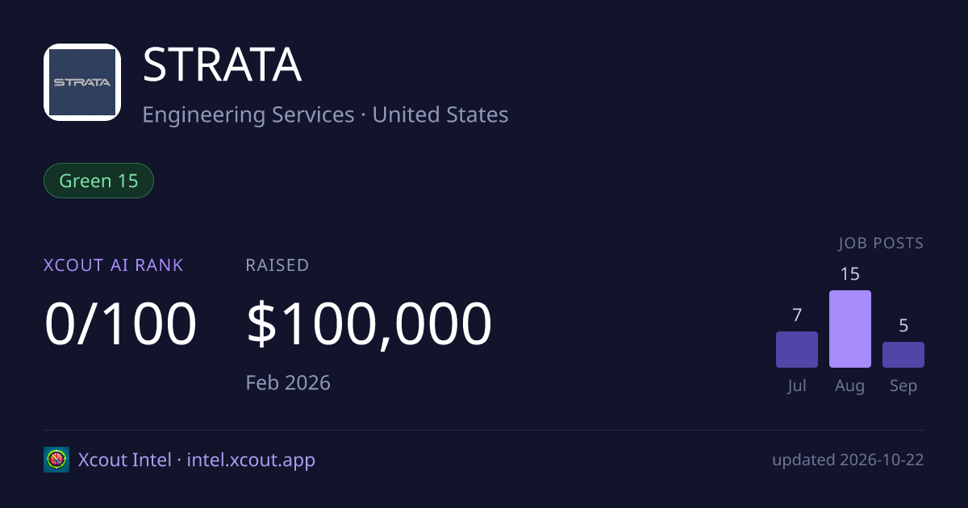Click the Job Posts chart heading
The image size is (968, 508).
point(881,243)
